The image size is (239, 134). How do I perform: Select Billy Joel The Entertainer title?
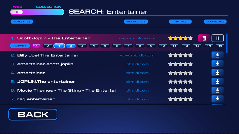click(48, 55)
